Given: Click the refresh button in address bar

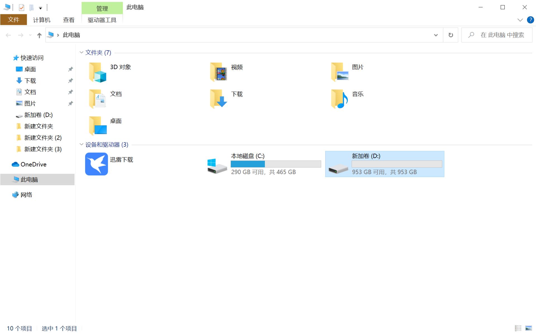Looking at the screenshot, I should (450, 35).
